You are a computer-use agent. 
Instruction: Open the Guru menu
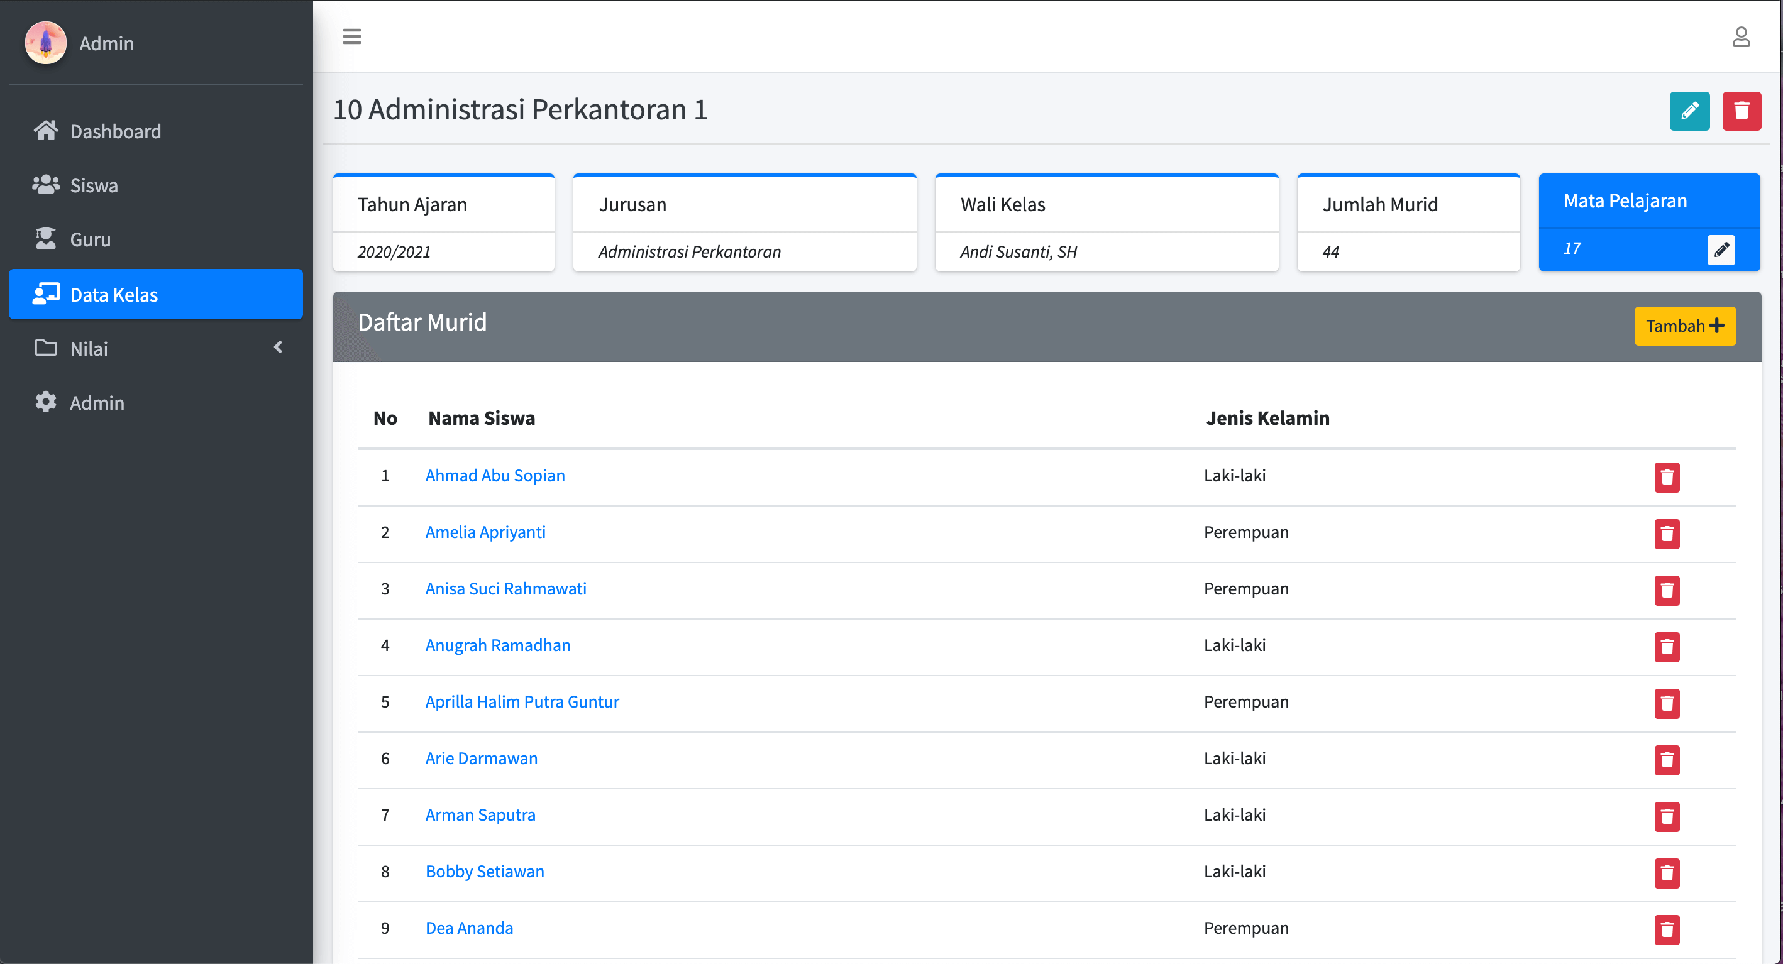point(156,239)
